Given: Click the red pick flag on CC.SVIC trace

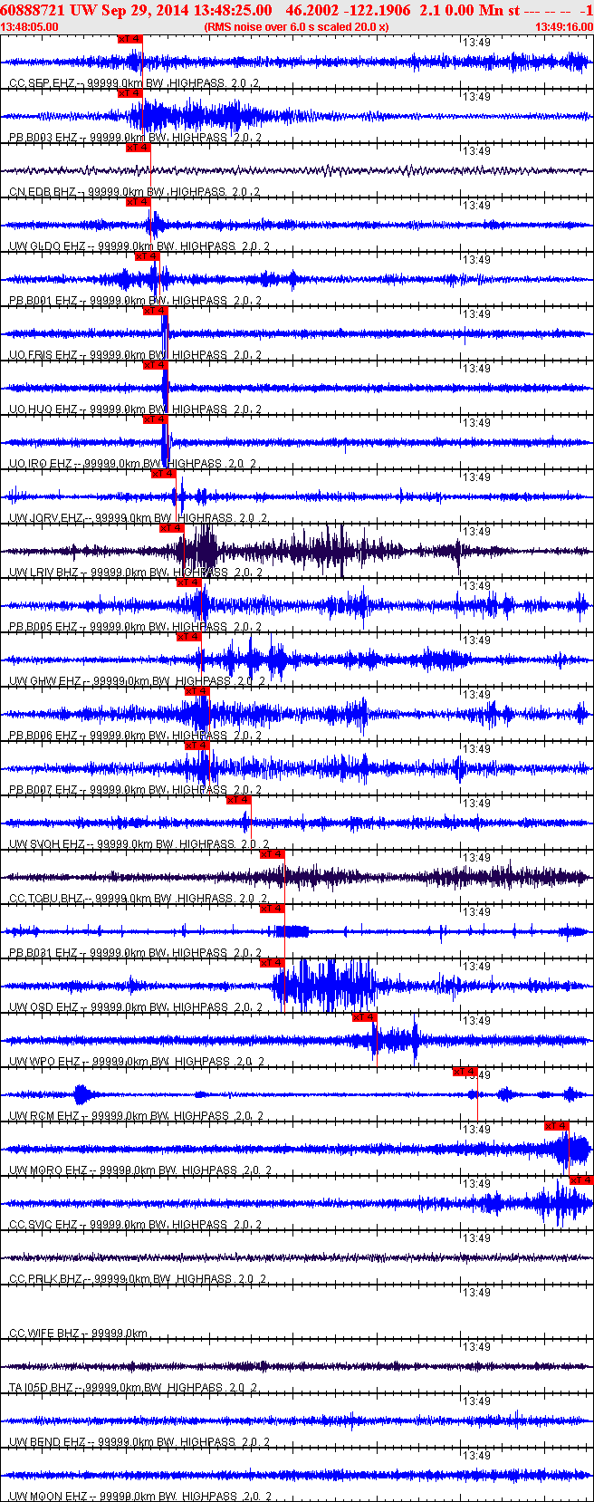Looking at the screenshot, I should tap(580, 1180).
